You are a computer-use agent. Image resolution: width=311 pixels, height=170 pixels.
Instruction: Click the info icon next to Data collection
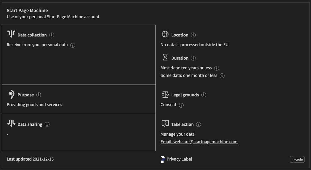click(52, 35)
